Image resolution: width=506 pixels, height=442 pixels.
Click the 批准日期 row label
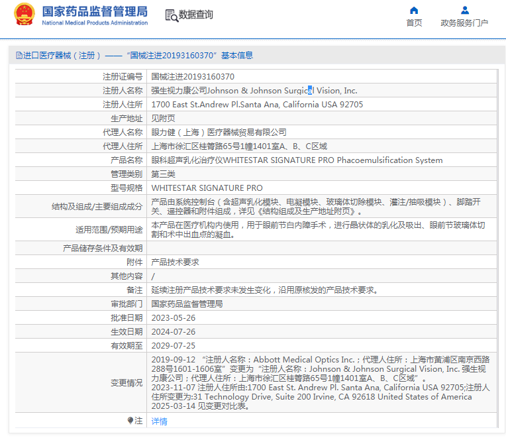(x=126, y=318)
